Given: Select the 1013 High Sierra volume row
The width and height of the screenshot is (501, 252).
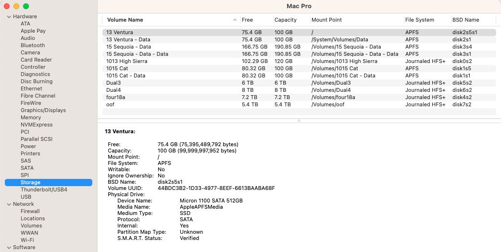Looking at the screenshot, I should coord(299,62).
